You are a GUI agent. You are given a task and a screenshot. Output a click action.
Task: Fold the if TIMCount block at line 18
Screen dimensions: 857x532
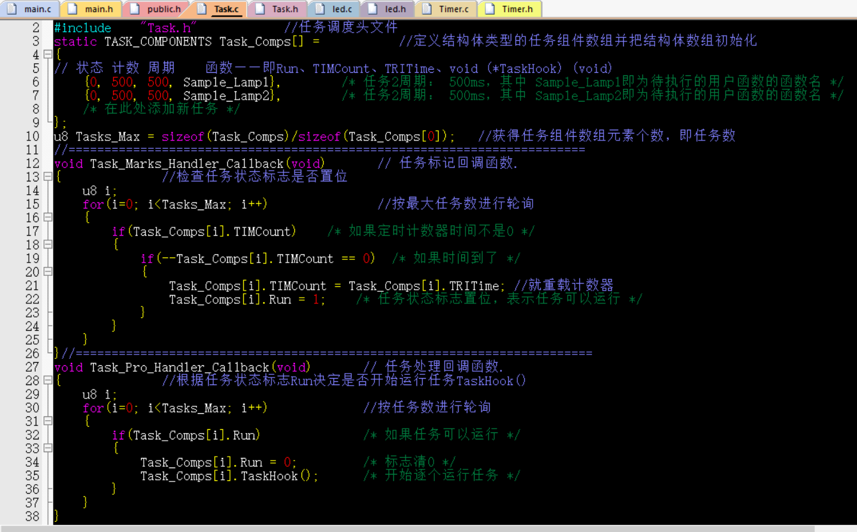point(48,245)
